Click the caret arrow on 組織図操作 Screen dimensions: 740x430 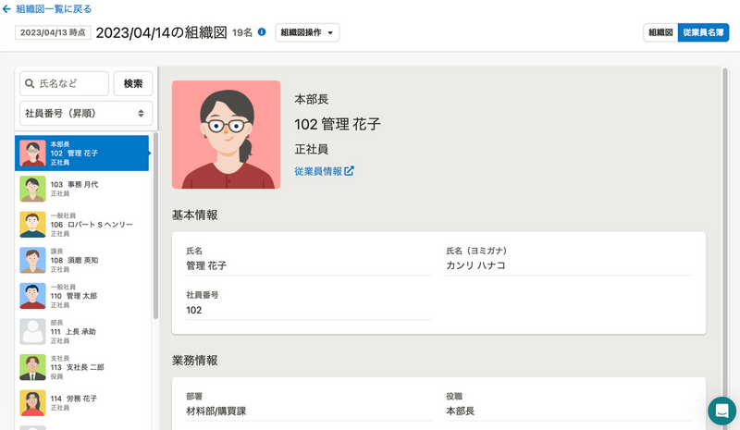330,32
